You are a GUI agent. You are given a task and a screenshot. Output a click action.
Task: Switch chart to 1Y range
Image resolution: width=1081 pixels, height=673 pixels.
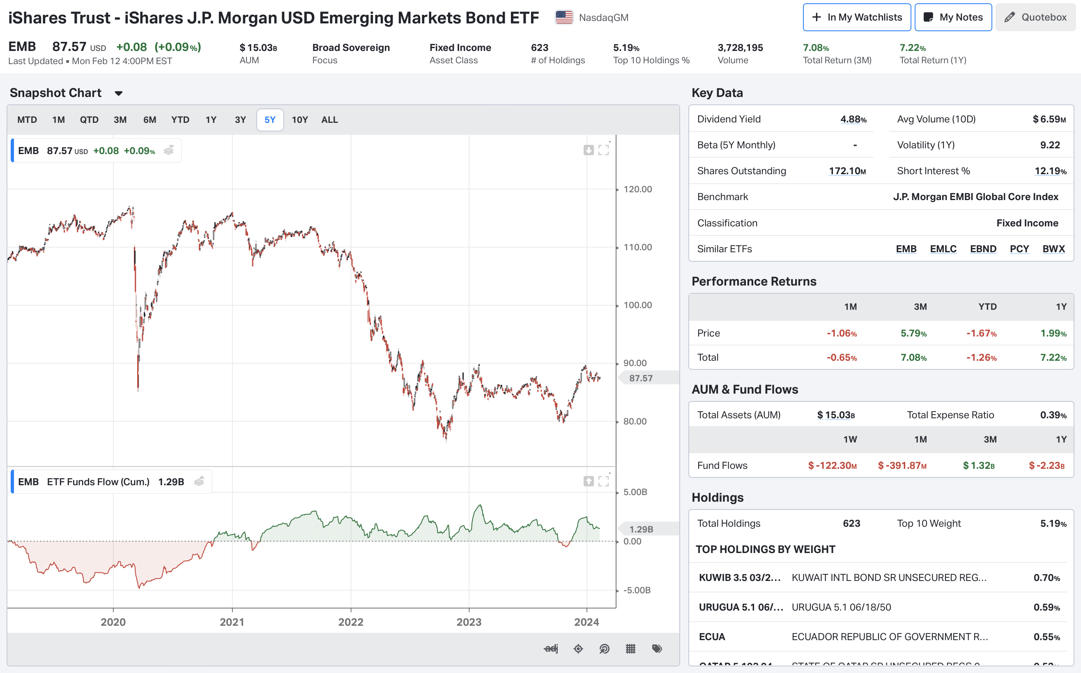pos(211,120)
